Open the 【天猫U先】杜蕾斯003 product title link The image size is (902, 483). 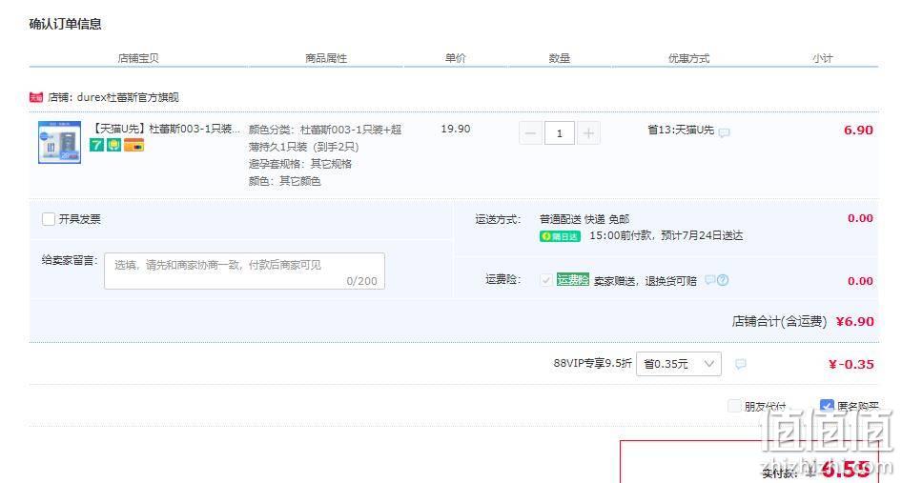coord(165,129)
